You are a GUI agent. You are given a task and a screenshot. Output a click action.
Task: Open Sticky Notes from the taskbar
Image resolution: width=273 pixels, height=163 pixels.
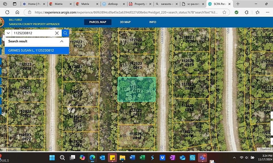112,158
